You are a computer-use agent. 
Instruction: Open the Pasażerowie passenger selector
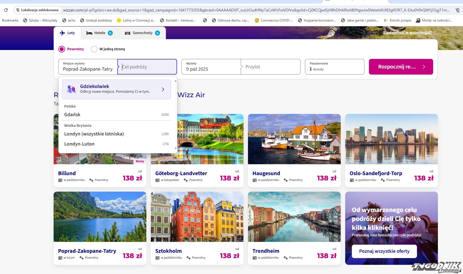coord(334,67)
